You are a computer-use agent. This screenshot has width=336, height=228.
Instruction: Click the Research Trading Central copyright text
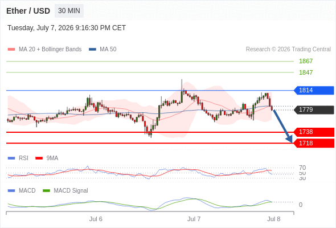click(x=288, y=50)
